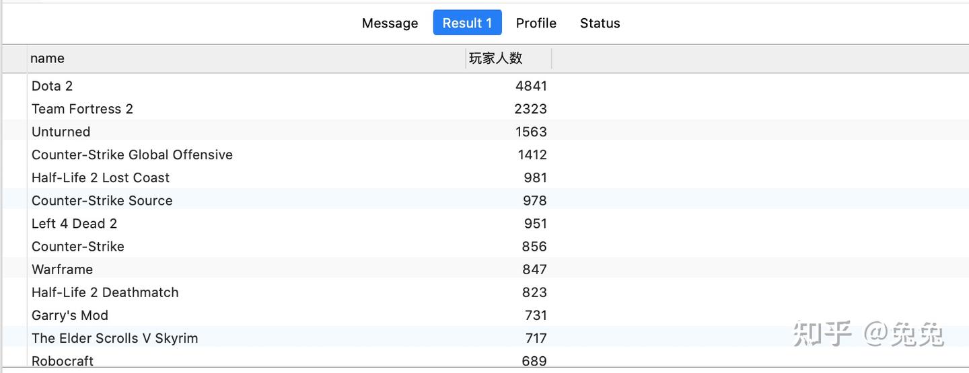This screenshot has width=969, height=373.
Task: Select the Dota 2 row
Action: pos(52,86)
